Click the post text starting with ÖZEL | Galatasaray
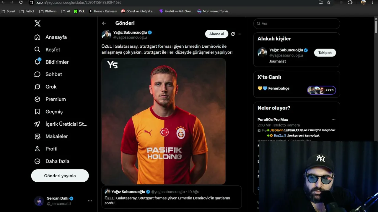This screenshot has height=212, width=378. pyautogui.click(x=167, y=49)
